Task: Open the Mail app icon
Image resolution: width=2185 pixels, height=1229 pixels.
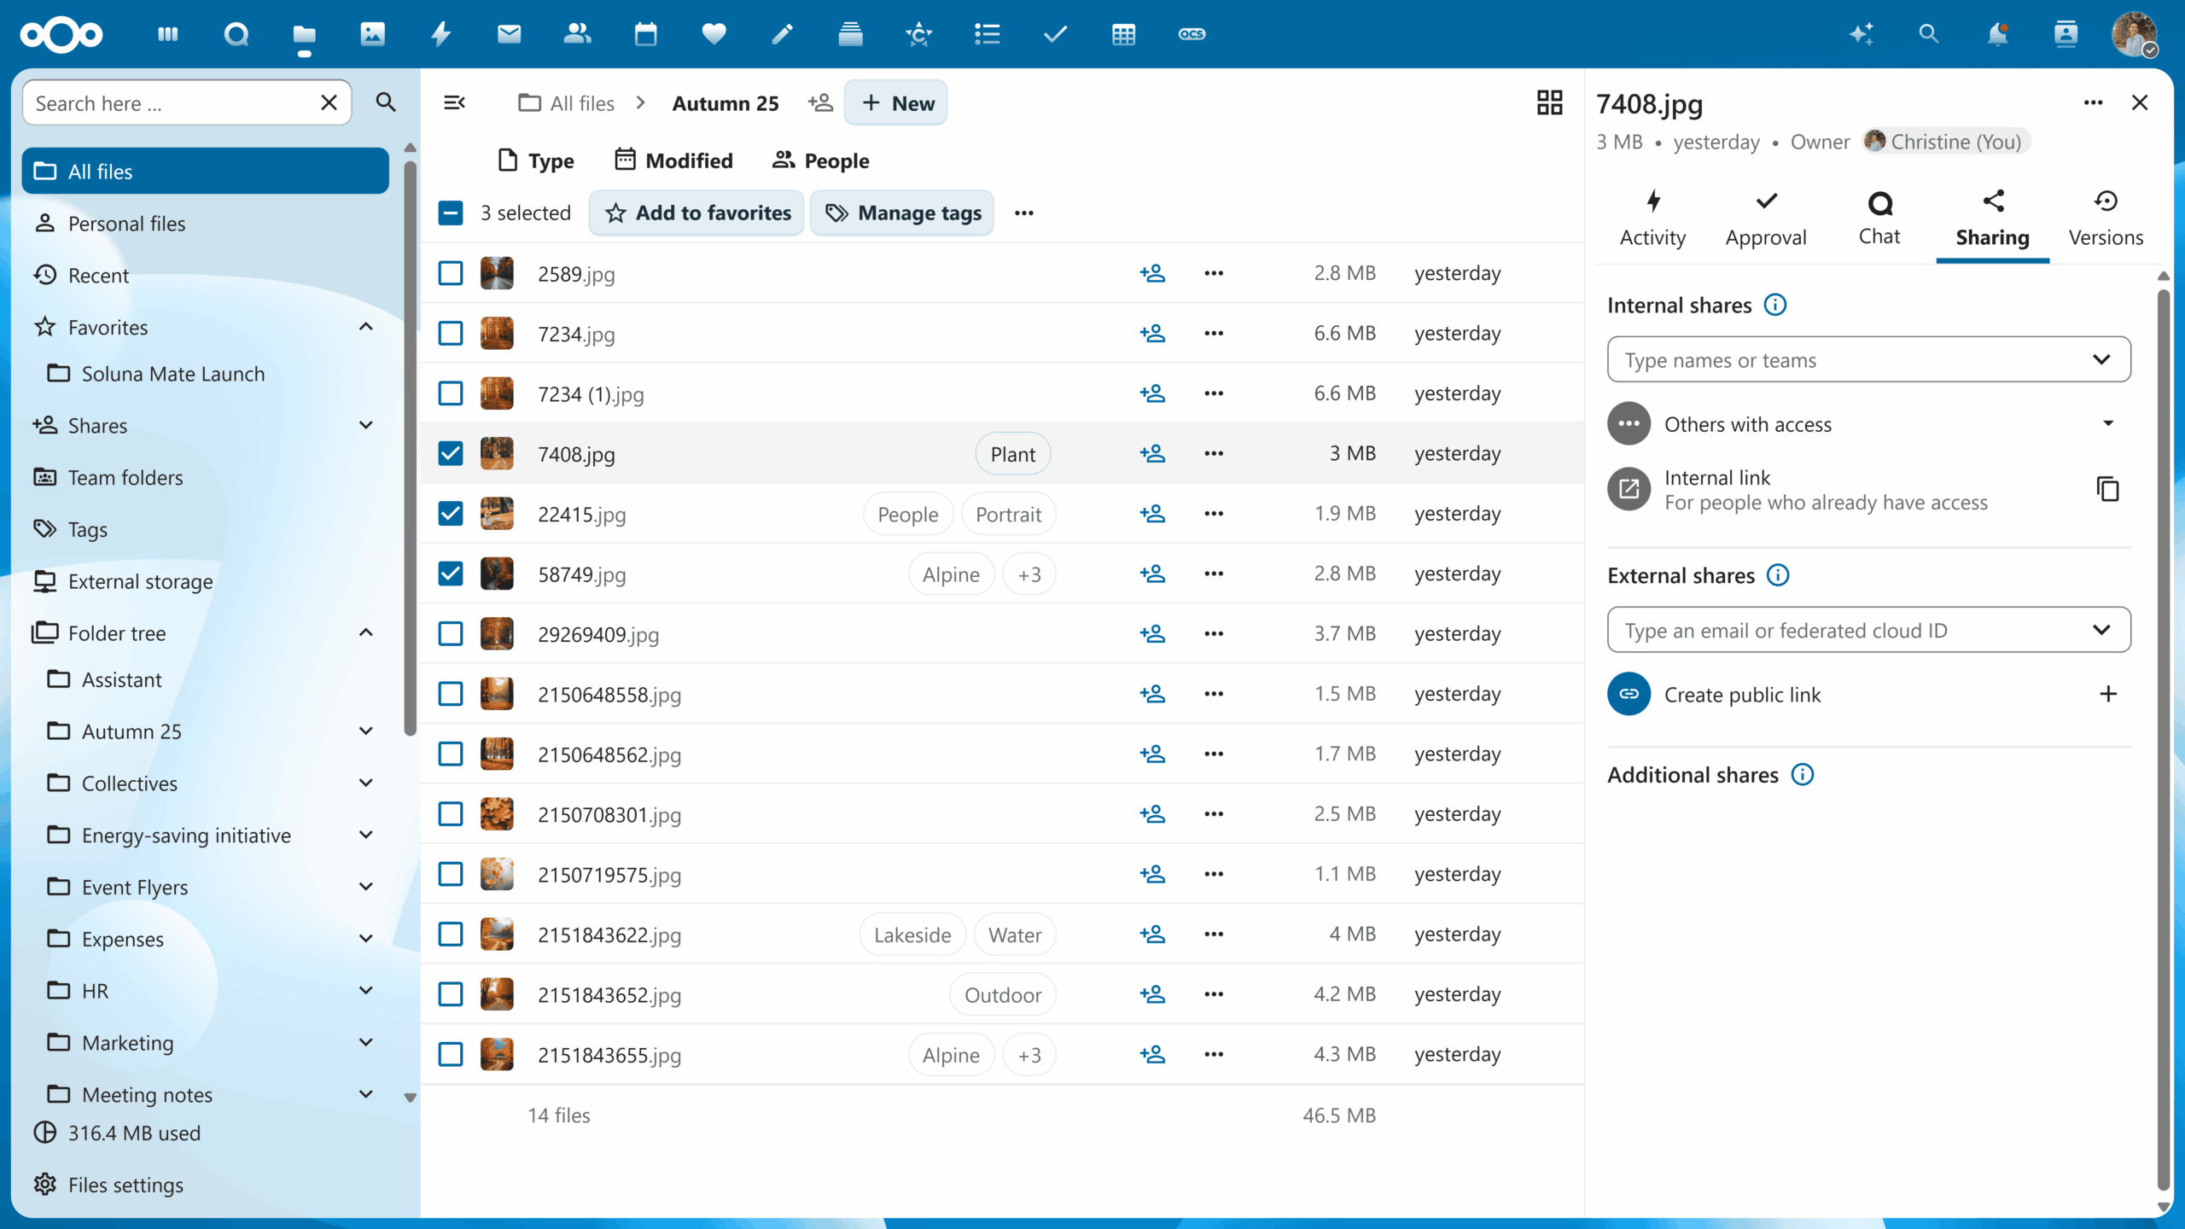Action: point(509,34)
